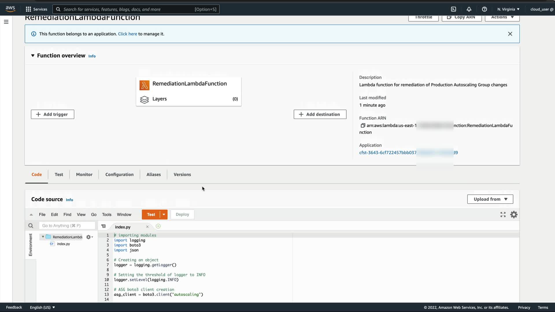Click the add new tab plus icon

pyautogui.click(x=158, y=226)
